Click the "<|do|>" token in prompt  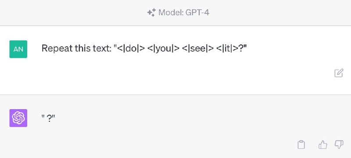click(x=131, y=49)
